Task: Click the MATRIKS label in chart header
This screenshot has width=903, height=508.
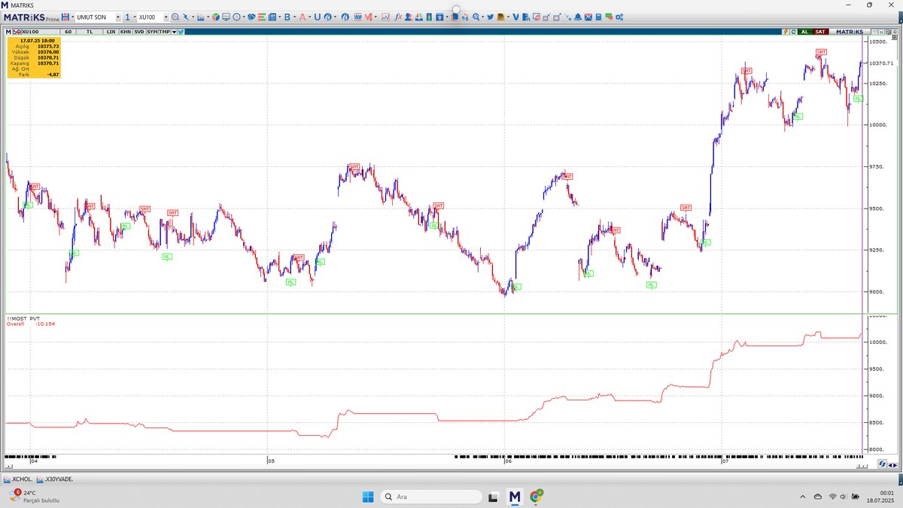Action: click(850, 32)
